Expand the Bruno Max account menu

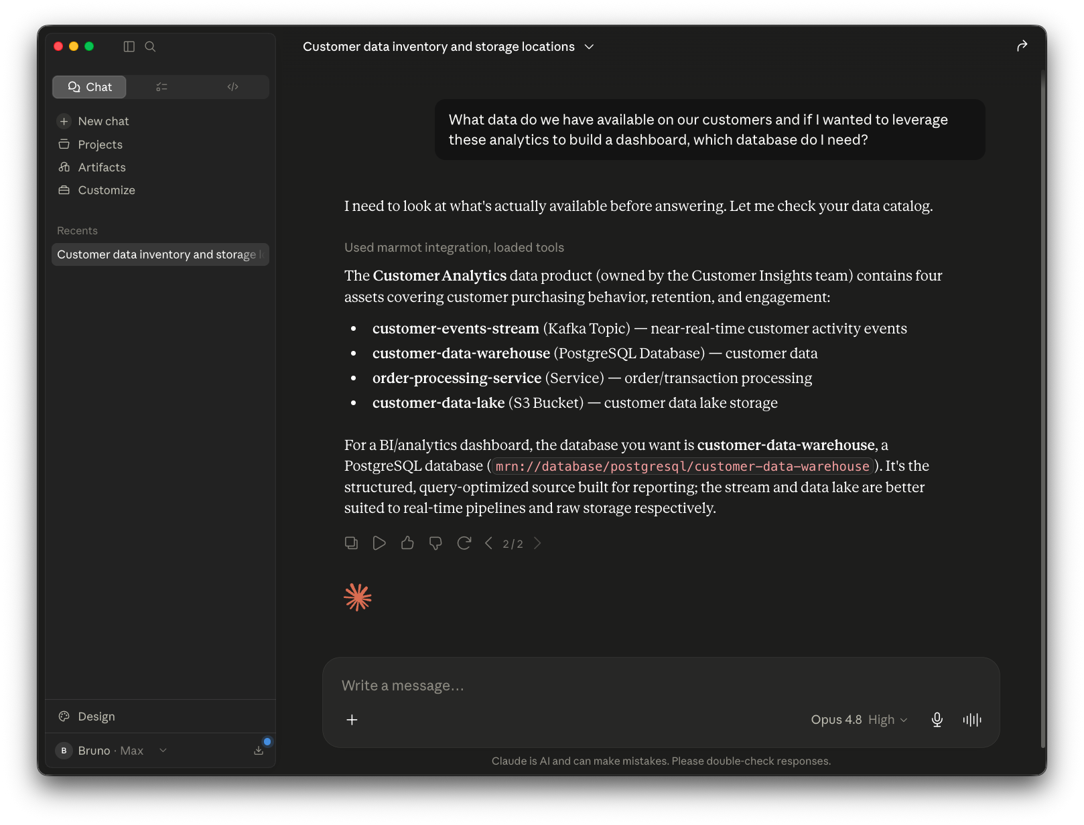pos(111,751)
